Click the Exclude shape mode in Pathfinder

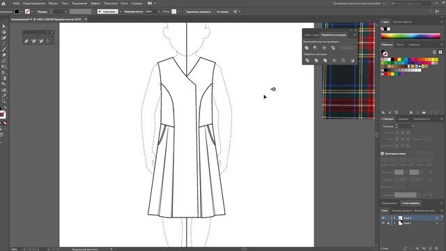pos(333,48)
